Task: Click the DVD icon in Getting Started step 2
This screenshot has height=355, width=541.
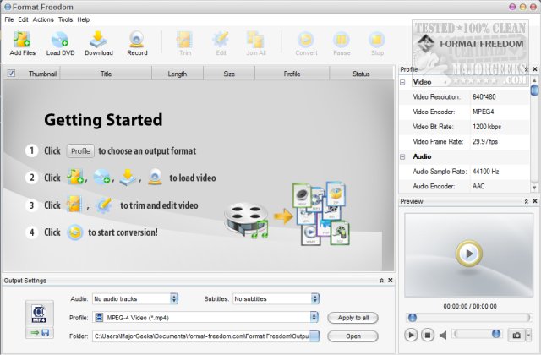Action: (101, 177)
